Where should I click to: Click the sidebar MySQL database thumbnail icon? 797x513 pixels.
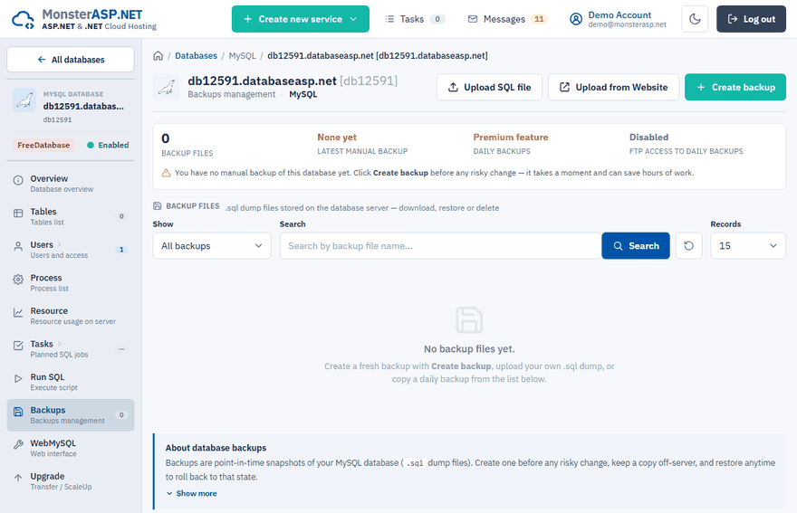(x=24, y=100)
